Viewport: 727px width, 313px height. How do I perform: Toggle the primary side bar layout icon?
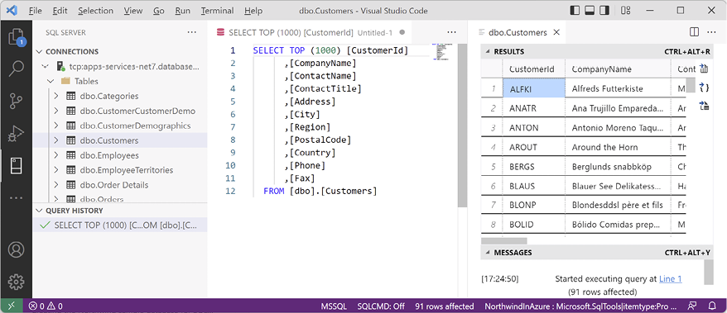click(x=575, y=10)
